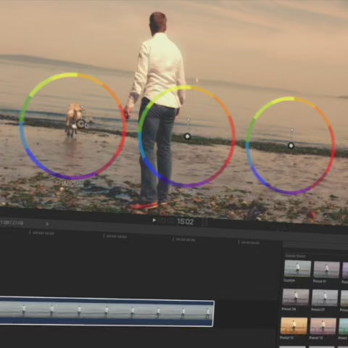Select the color puck in the right color wheel
The width and height of the screenshot is (348, 348).
(x=291, y=146)
